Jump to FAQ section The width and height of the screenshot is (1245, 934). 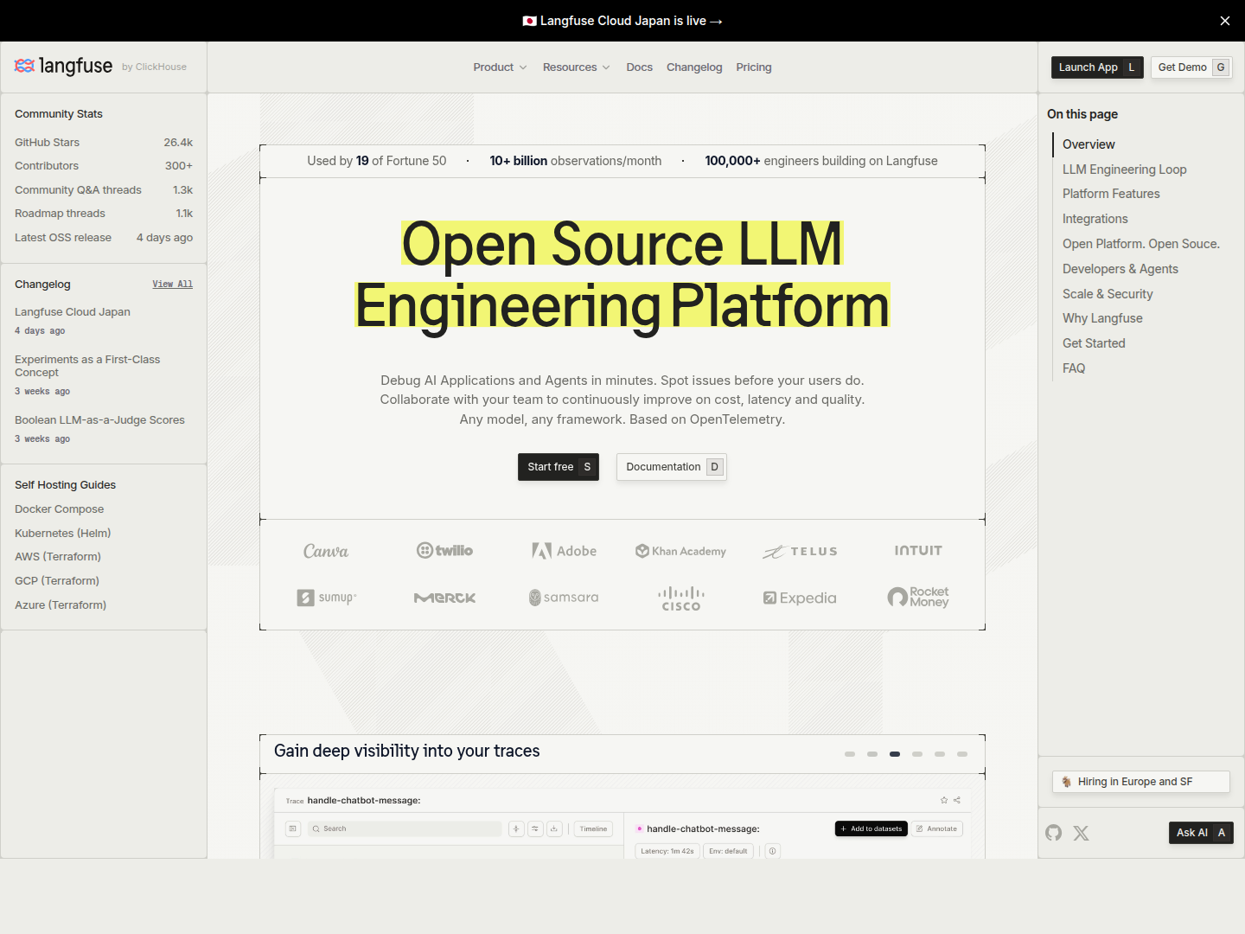(x=1074, y=368)
